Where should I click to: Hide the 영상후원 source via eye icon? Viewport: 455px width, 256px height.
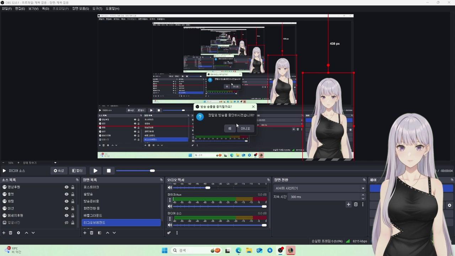(66, 187)
